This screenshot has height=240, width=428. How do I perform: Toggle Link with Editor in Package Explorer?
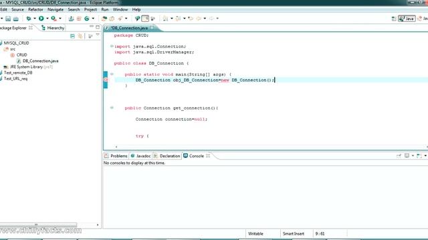[80, 36]
